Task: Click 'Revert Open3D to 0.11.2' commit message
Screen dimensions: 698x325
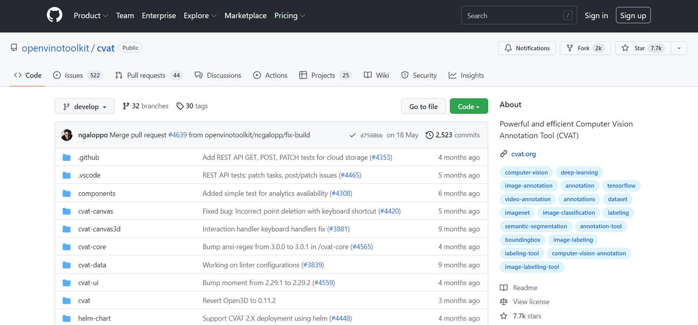Action: 239,301
